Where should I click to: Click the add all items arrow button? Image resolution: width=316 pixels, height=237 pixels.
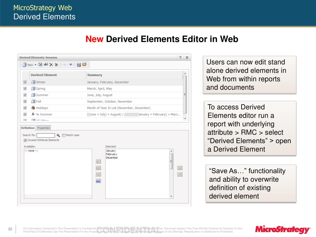click(x=98, y=168)
